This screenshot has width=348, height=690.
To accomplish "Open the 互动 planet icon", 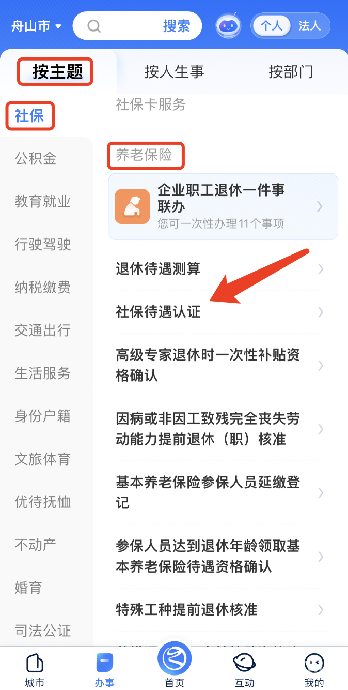I will click(244, 663).
